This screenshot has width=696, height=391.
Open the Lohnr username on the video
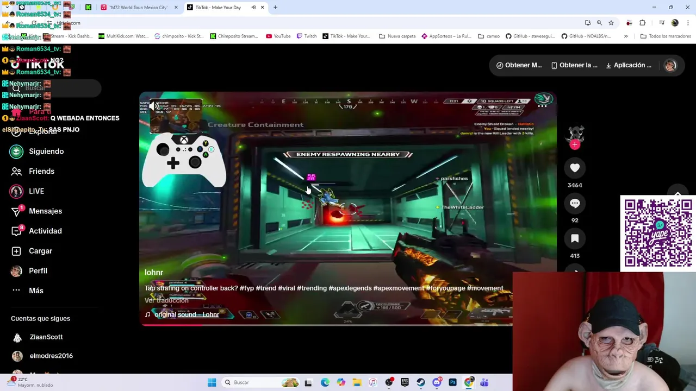click(x=154, y=273)
